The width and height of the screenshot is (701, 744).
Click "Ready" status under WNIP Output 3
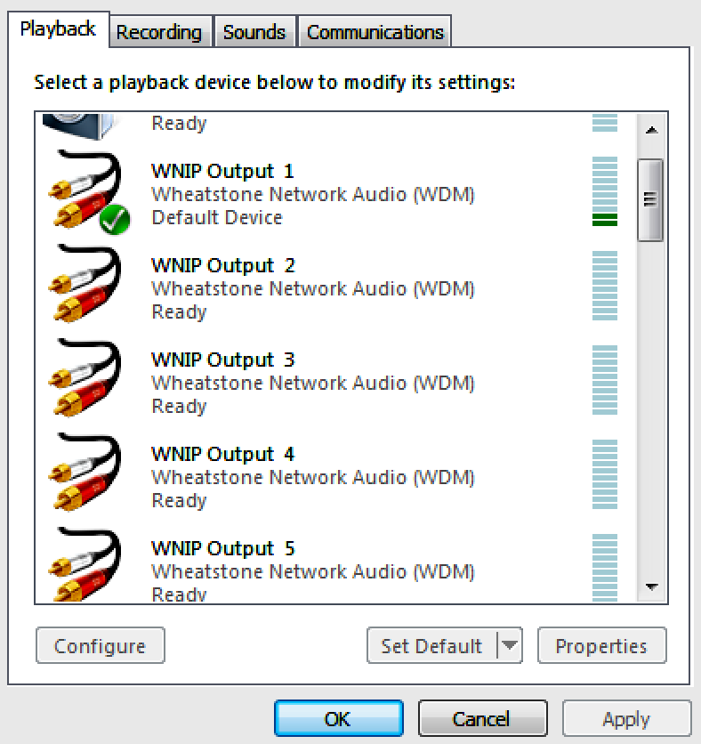click(x=179, y=407)
